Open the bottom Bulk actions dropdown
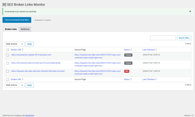195x117 pixels. click(15, 85)
